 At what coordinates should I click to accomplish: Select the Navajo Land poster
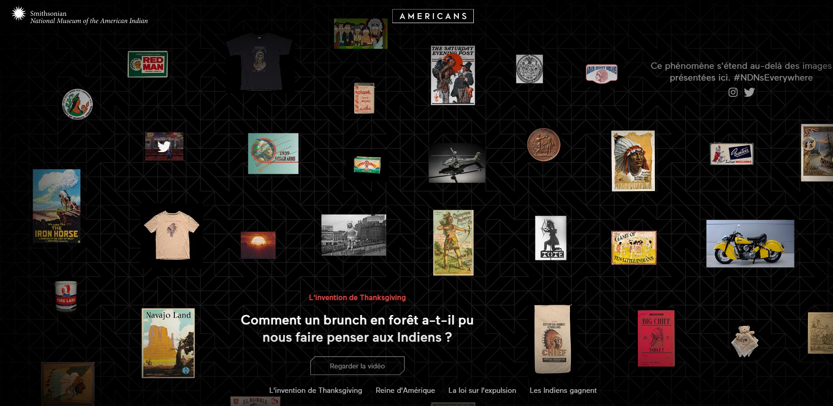(x=169, y=343)
